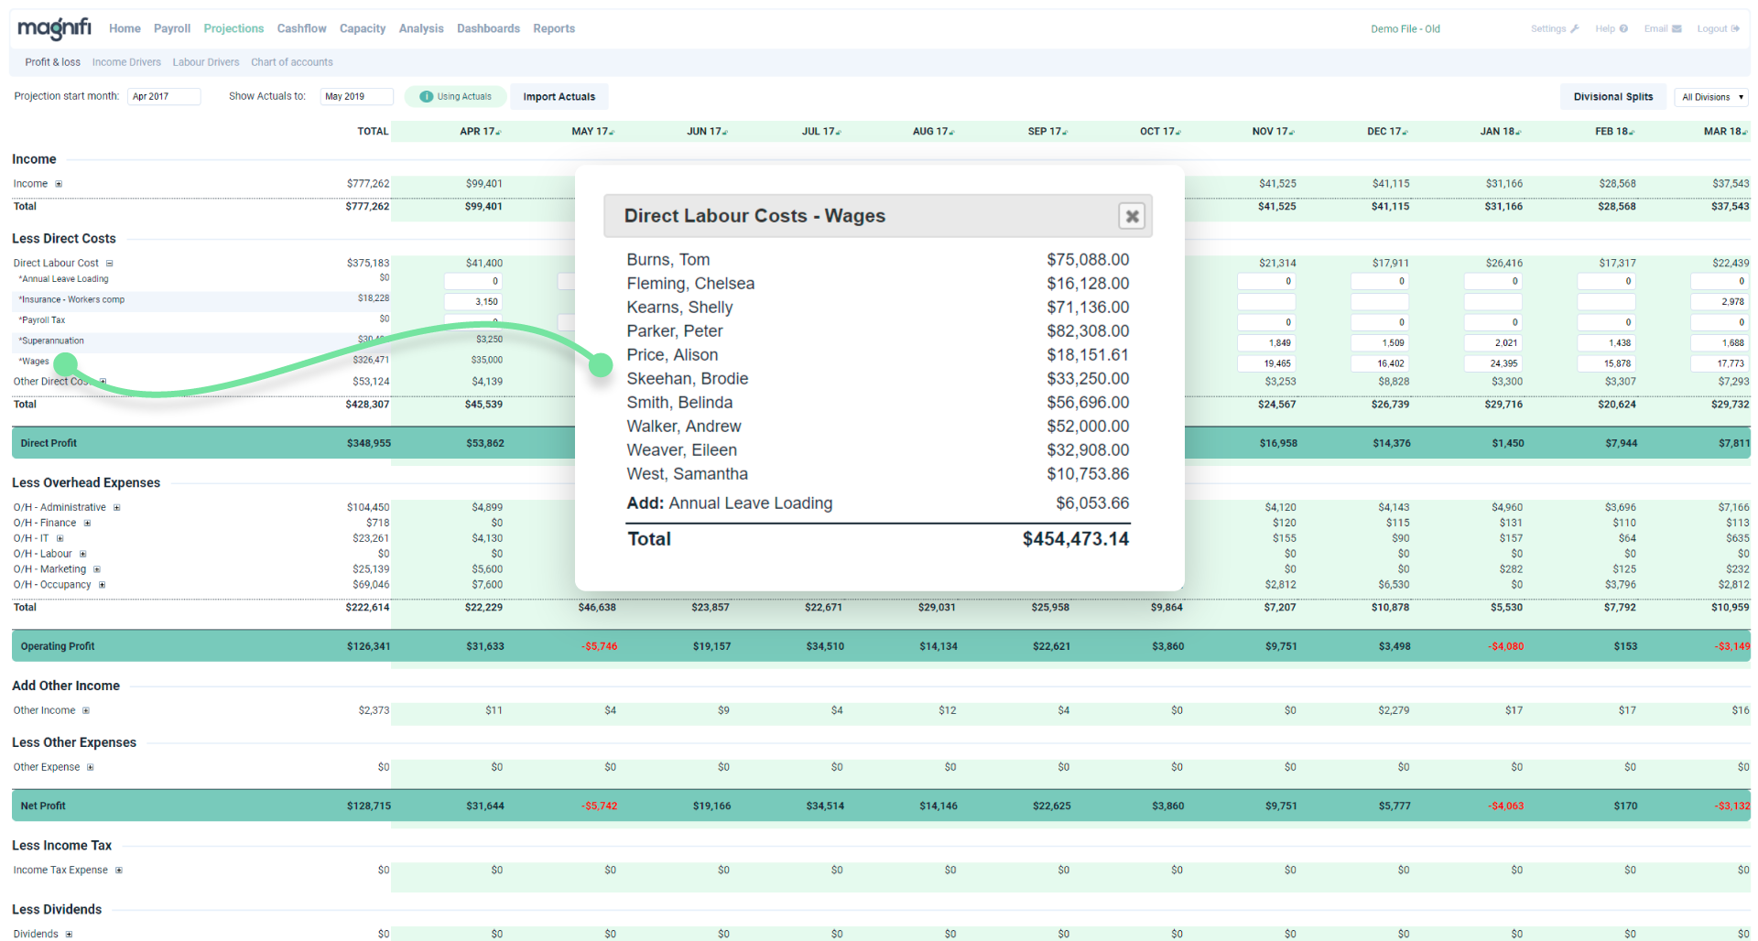Collapse the Direct Labour Cost breakdown
Viewport: 1758px width, 941px height.
point(110,263)
